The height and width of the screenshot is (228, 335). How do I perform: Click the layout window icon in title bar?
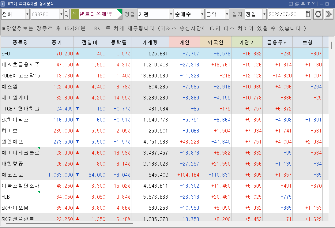click(x=291, y=4)
